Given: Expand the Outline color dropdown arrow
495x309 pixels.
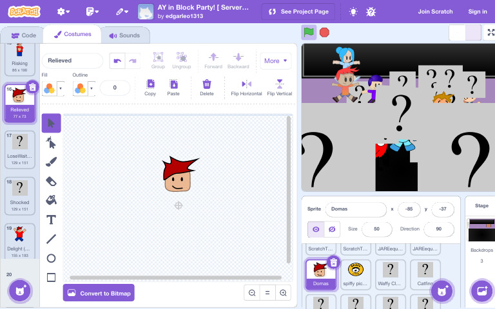Looking at the screenshot, I should [92, 88].
